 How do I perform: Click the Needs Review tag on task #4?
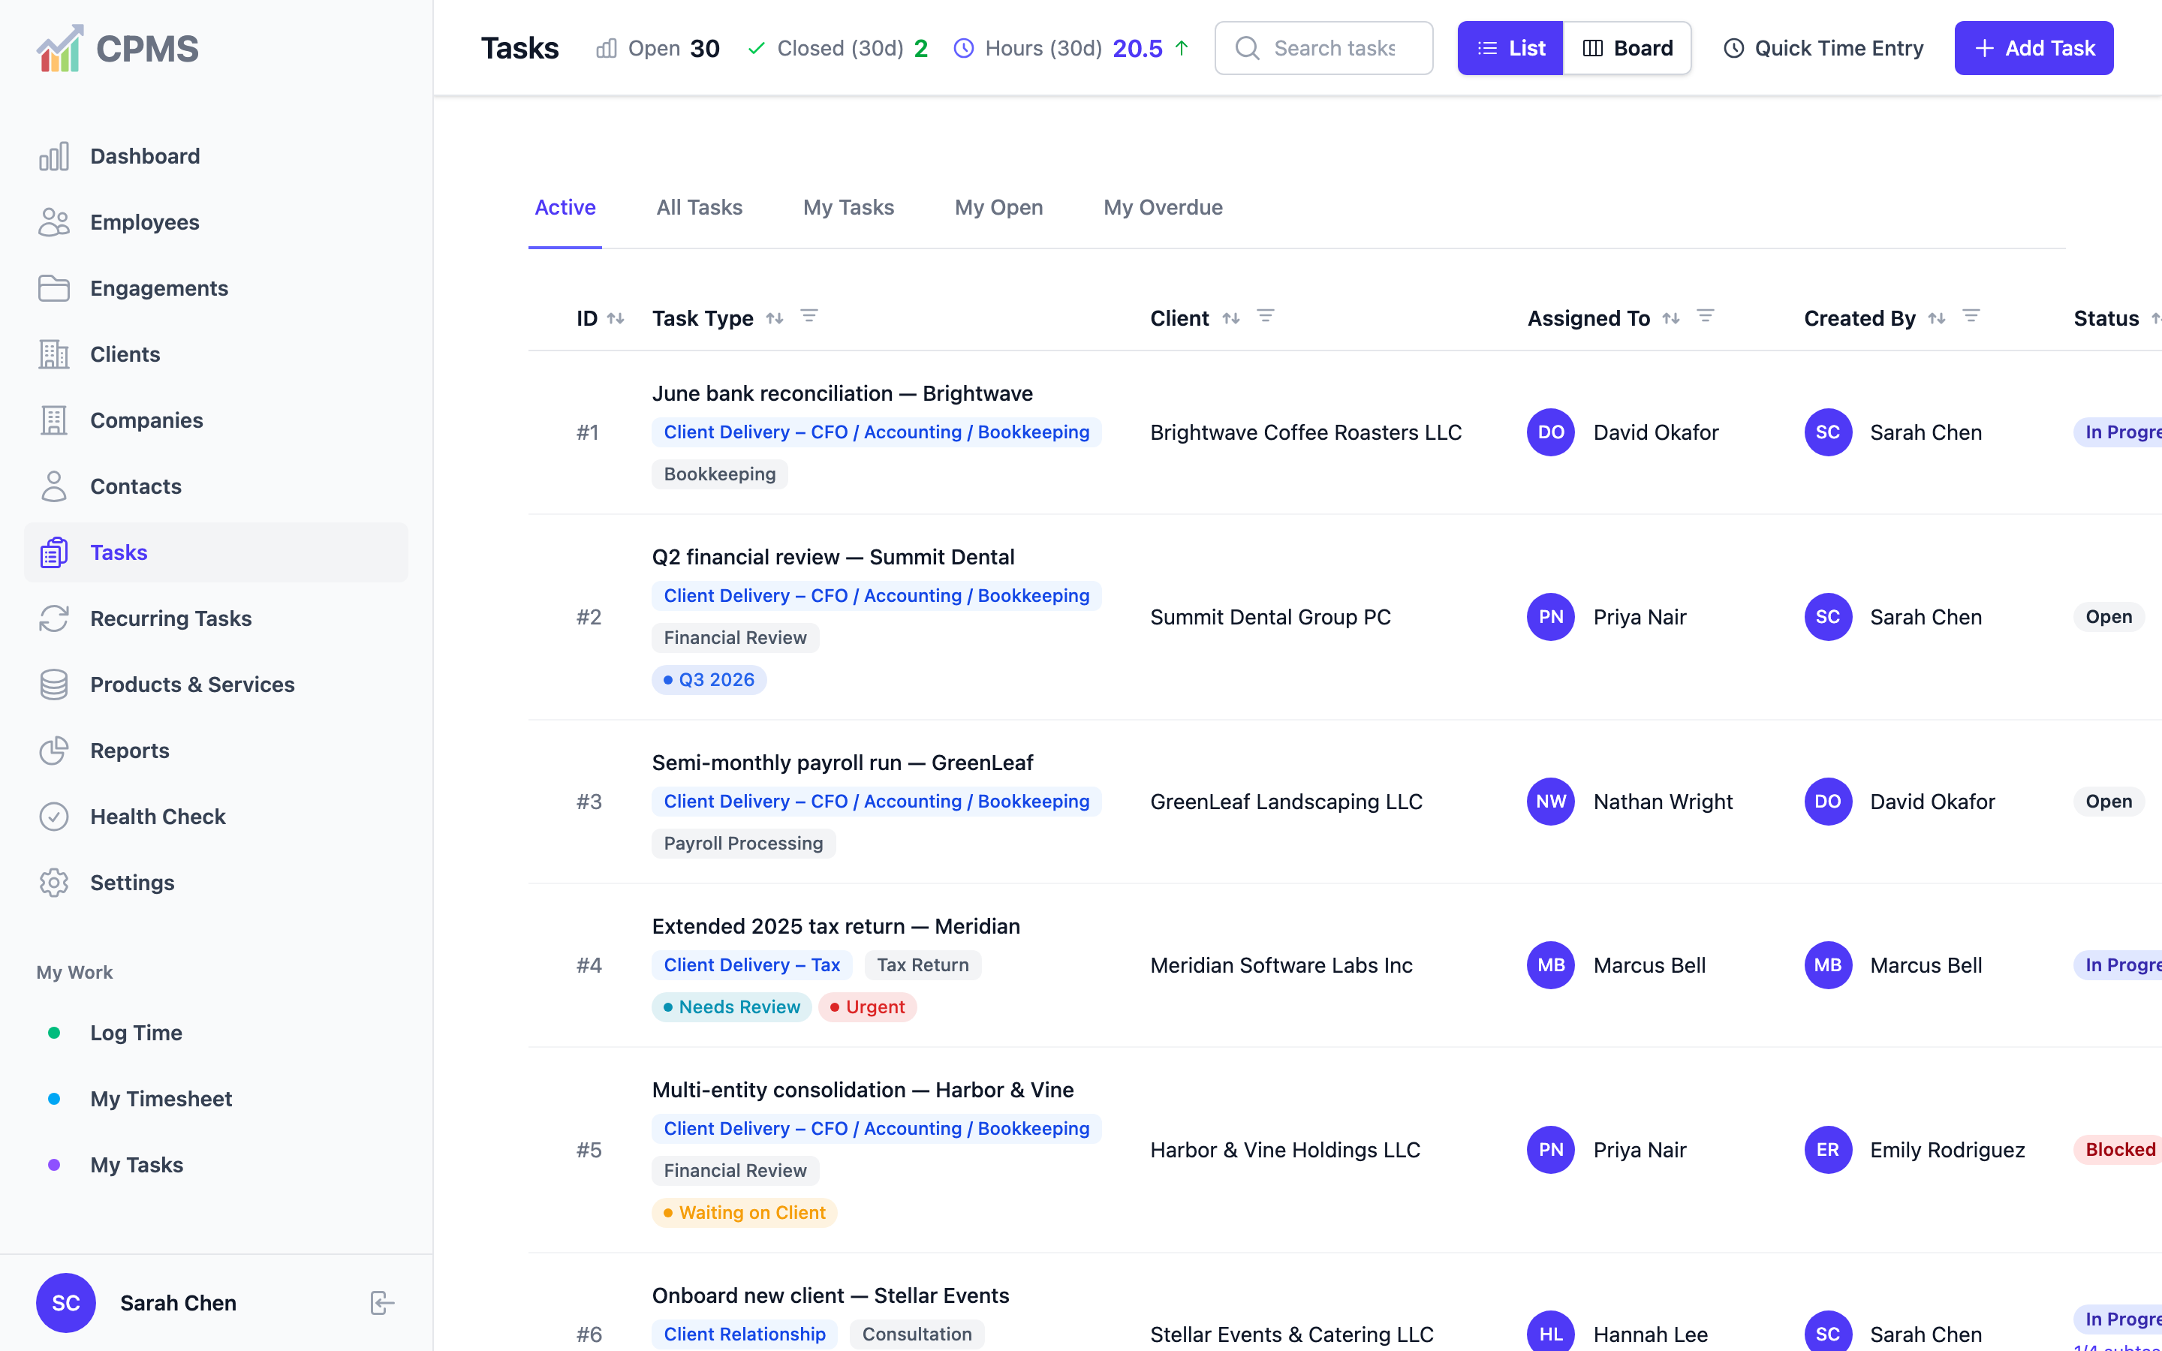pyautogui.click(x=732, y=1007)
